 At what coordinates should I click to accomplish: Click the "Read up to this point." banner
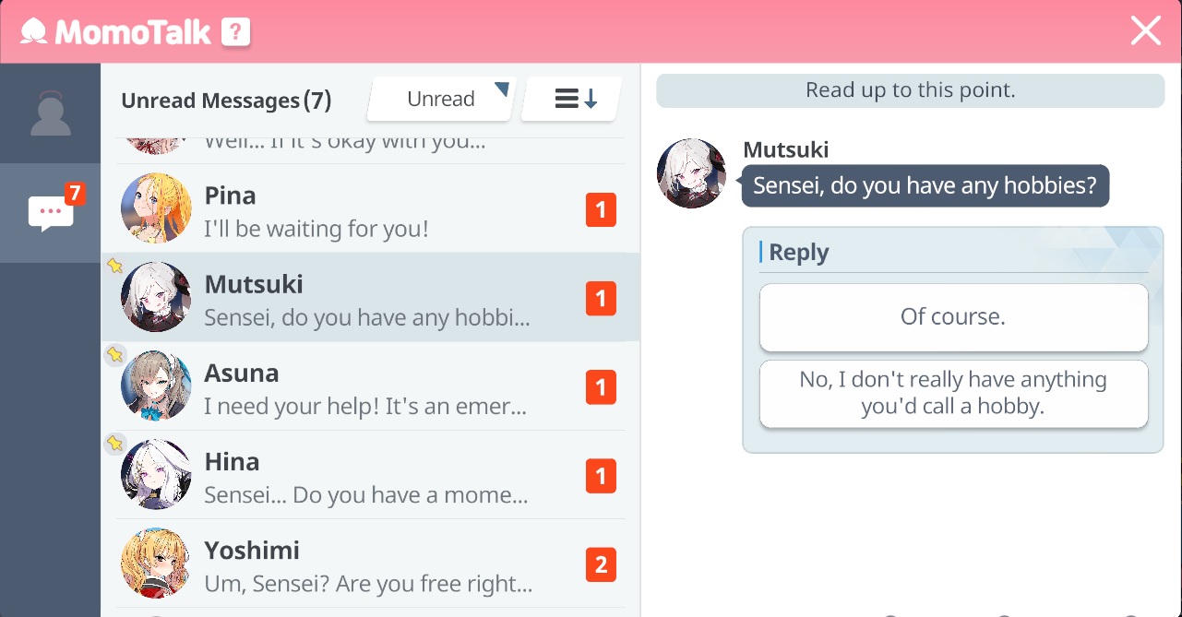910,90
